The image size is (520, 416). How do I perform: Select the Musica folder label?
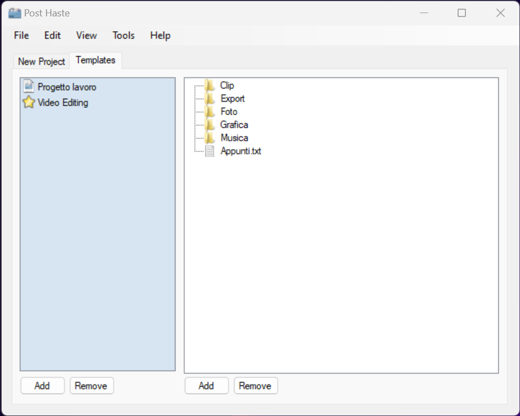pos(234,138)
